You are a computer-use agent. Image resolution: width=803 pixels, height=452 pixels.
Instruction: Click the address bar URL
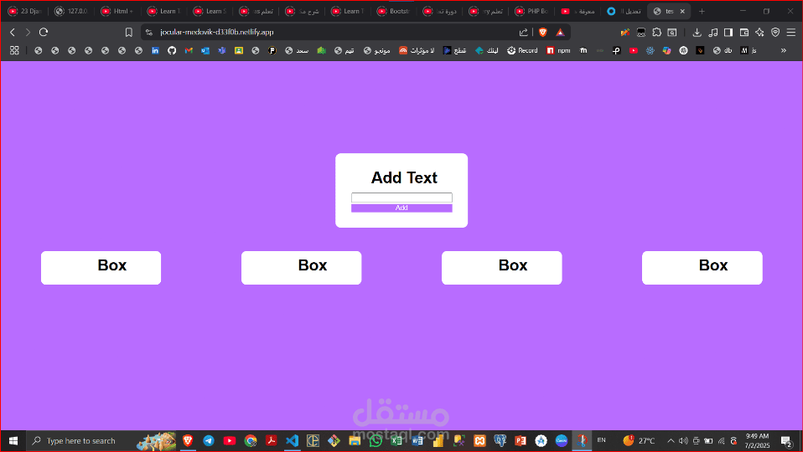pos(216,32)
